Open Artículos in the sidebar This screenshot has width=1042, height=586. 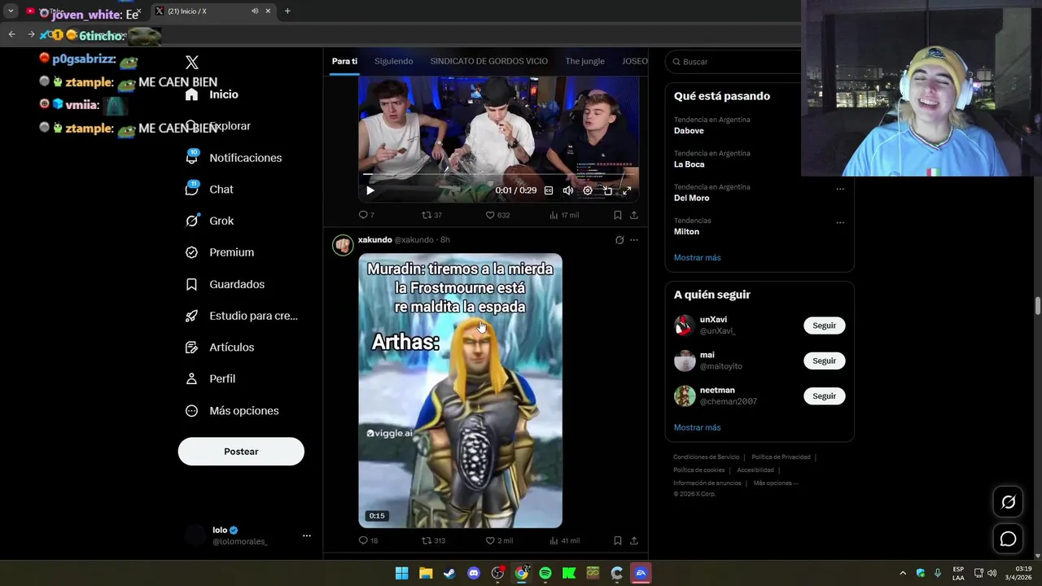tap(220, 348)
